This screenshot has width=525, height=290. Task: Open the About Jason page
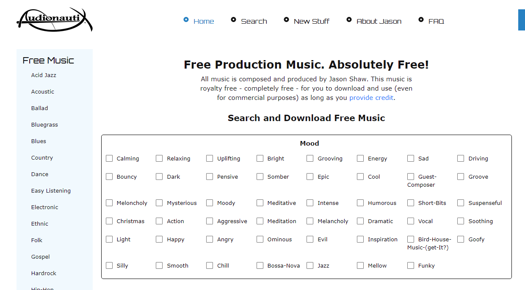[x=379, y=21]
